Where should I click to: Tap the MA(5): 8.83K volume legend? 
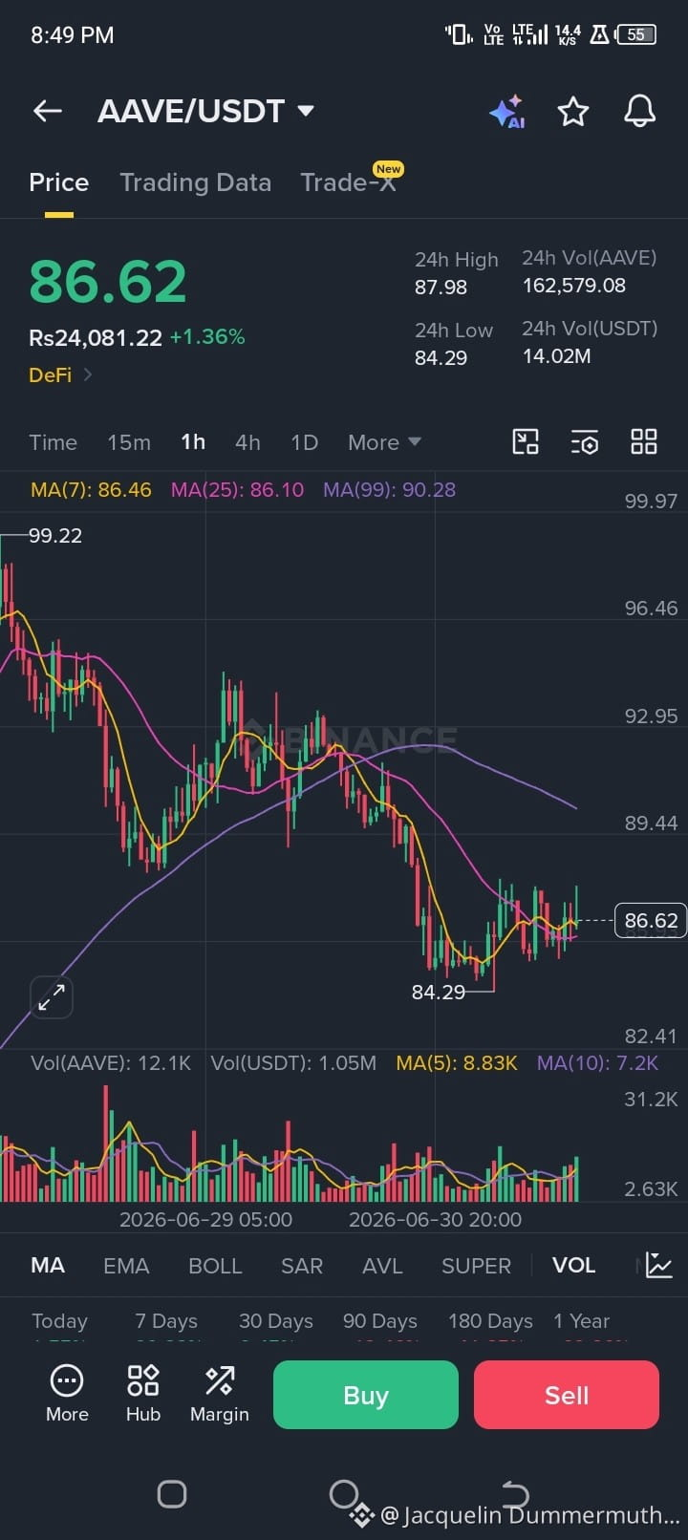[457, 1063]
